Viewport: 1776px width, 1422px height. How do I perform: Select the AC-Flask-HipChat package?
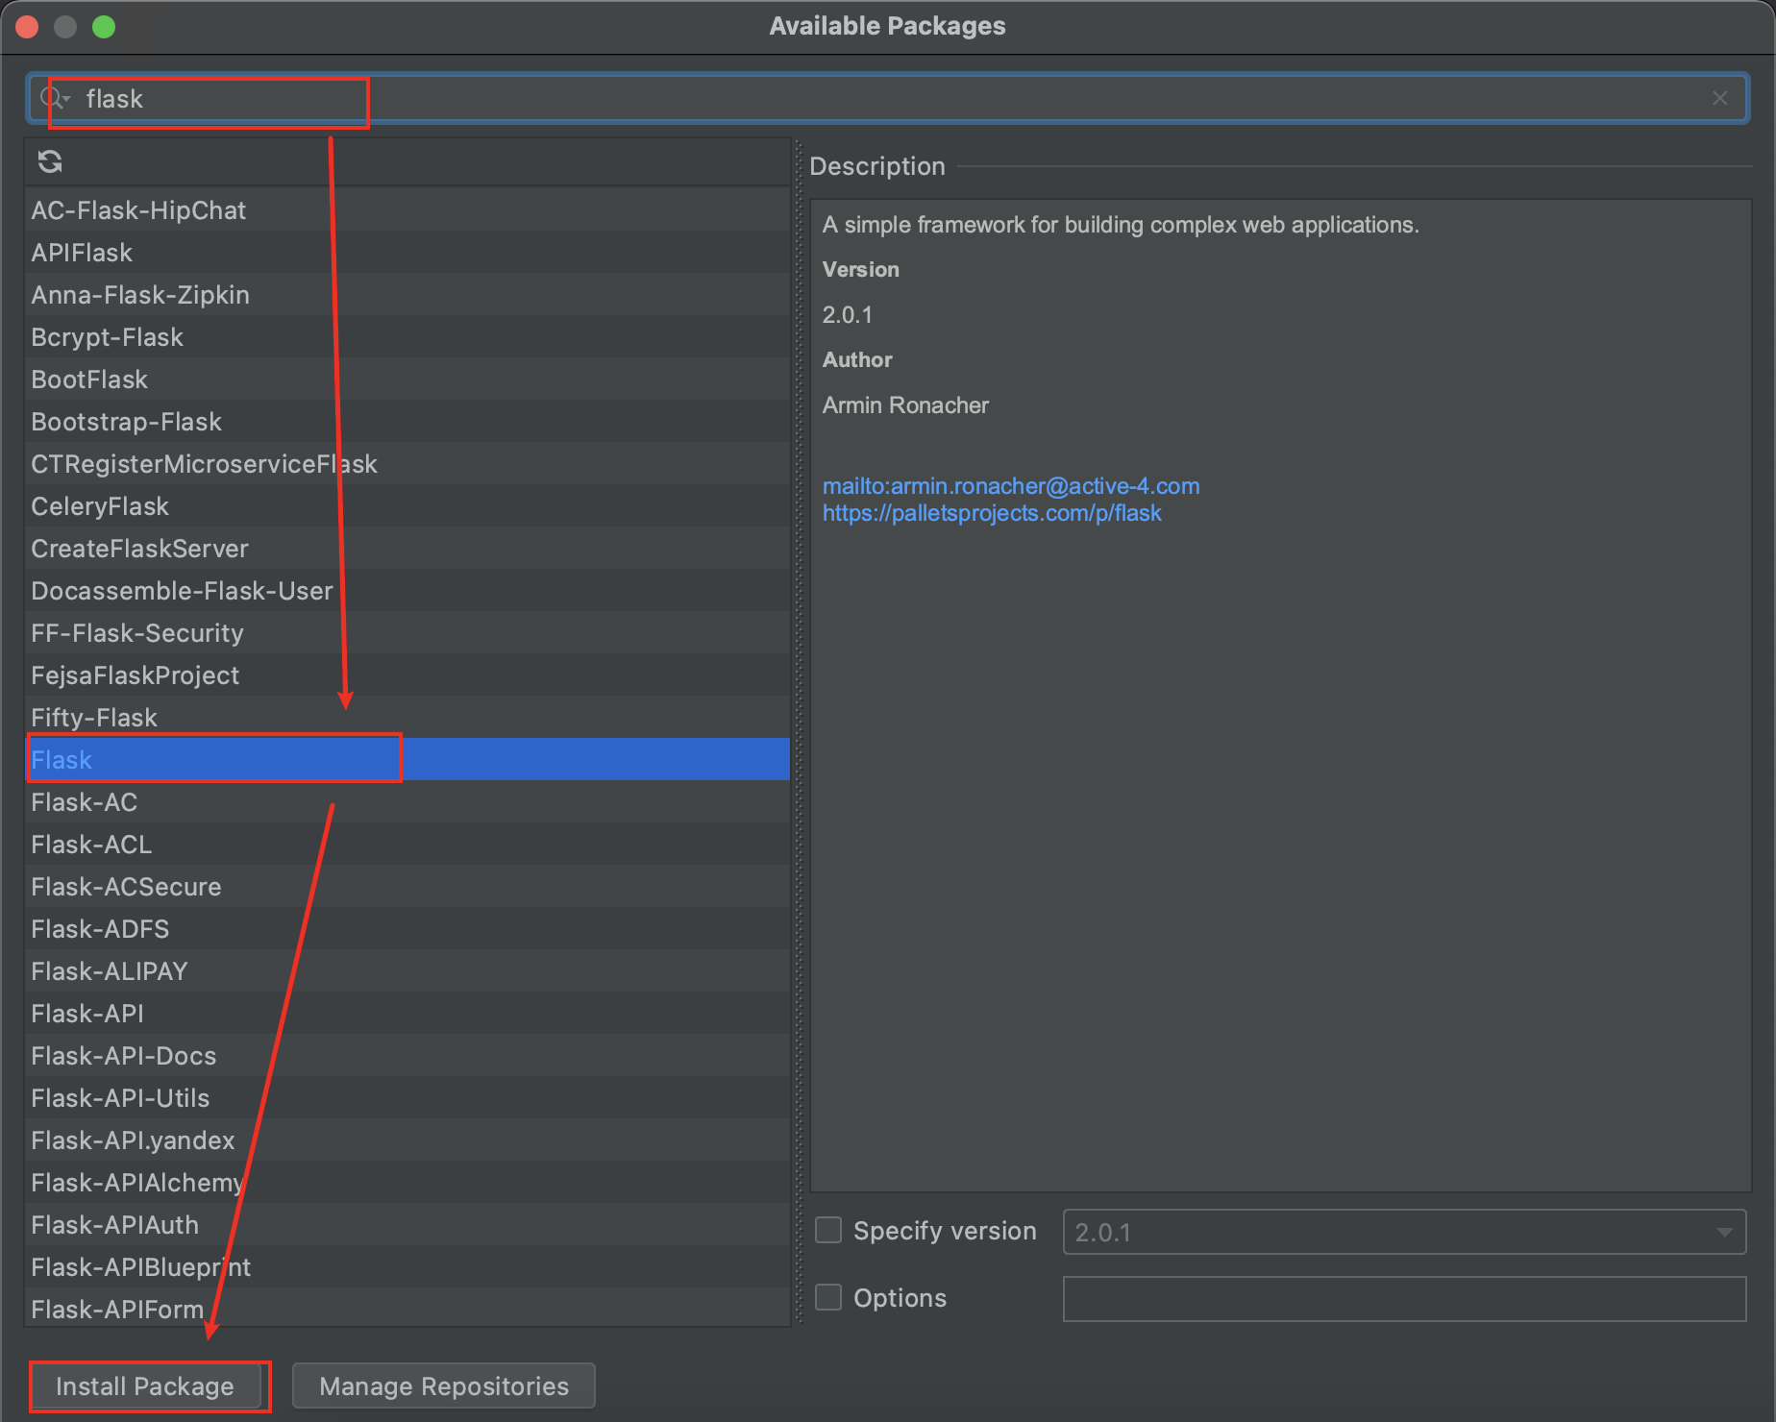click(x=407, y=209)
